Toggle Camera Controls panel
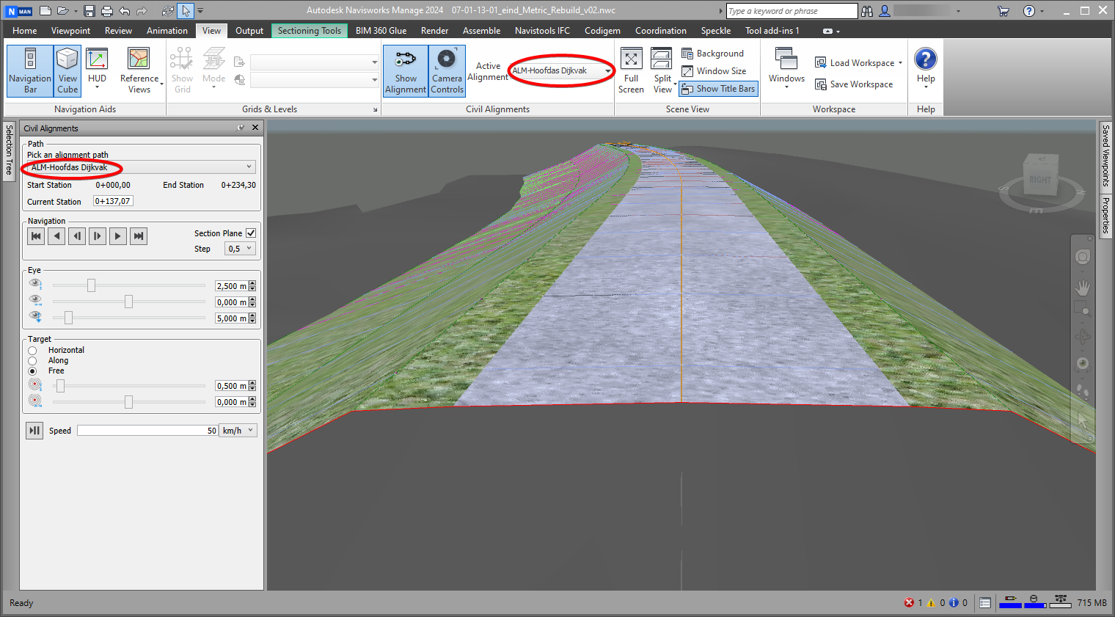 (x=447, y=71)
